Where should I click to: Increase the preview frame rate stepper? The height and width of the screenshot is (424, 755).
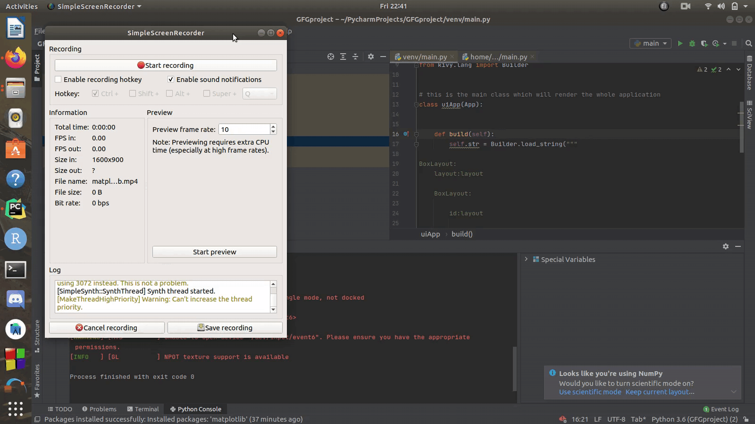click(273, 127)
